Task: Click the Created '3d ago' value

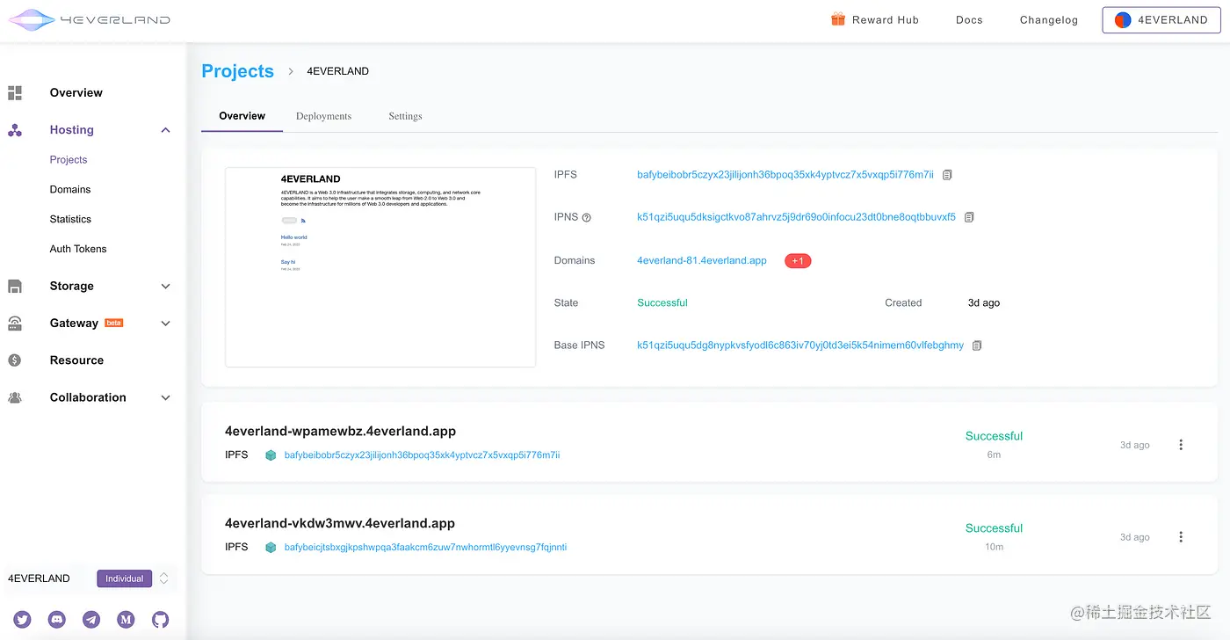Action: click(x=984, y=303)
